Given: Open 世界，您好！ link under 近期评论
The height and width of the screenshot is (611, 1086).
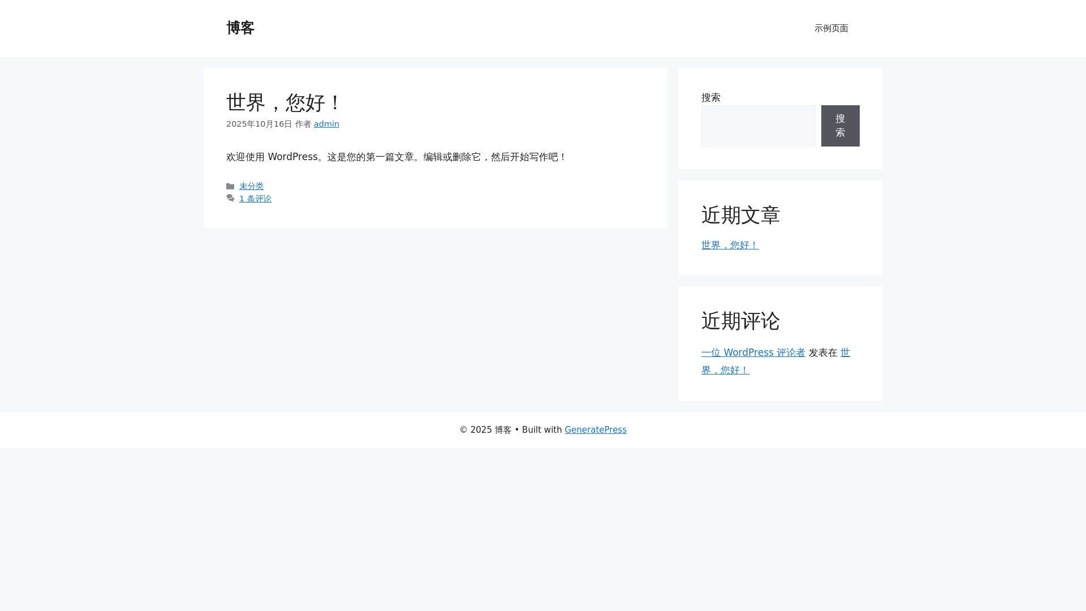Looking at the screenshot, I should (x=725, y=370).
